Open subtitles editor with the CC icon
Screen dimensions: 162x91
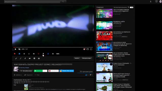(x=39, y=58)
